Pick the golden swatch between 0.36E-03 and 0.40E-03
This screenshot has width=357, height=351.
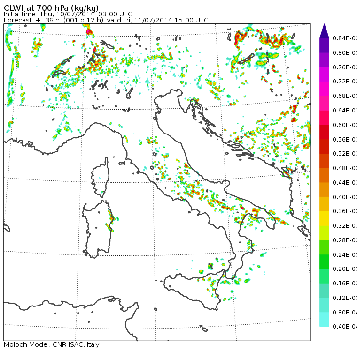pos(324,204)
